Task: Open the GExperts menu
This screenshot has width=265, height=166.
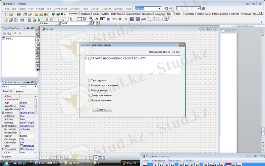Action: click(x=106, y=9)
